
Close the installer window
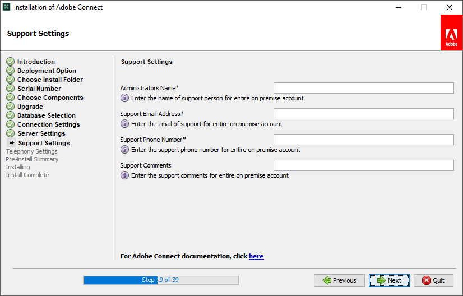tap(449, 7)
